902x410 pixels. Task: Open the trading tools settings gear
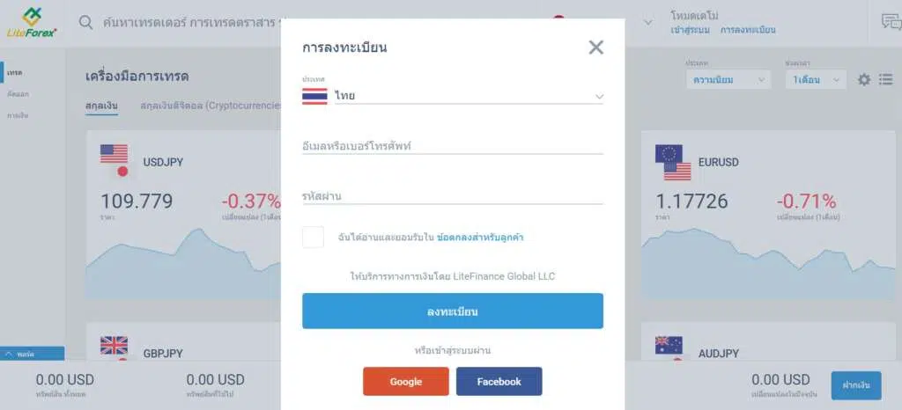(x=864, y=80)
